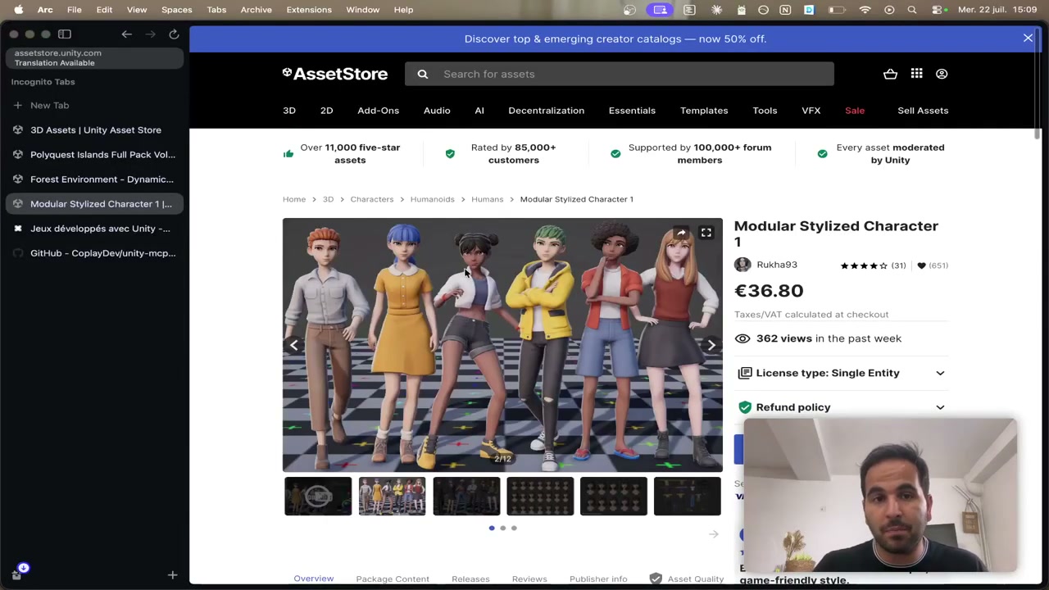Switch to the Publisher info tab
The width and height of the screenshot is (1049, 590).
coord(598,579)
